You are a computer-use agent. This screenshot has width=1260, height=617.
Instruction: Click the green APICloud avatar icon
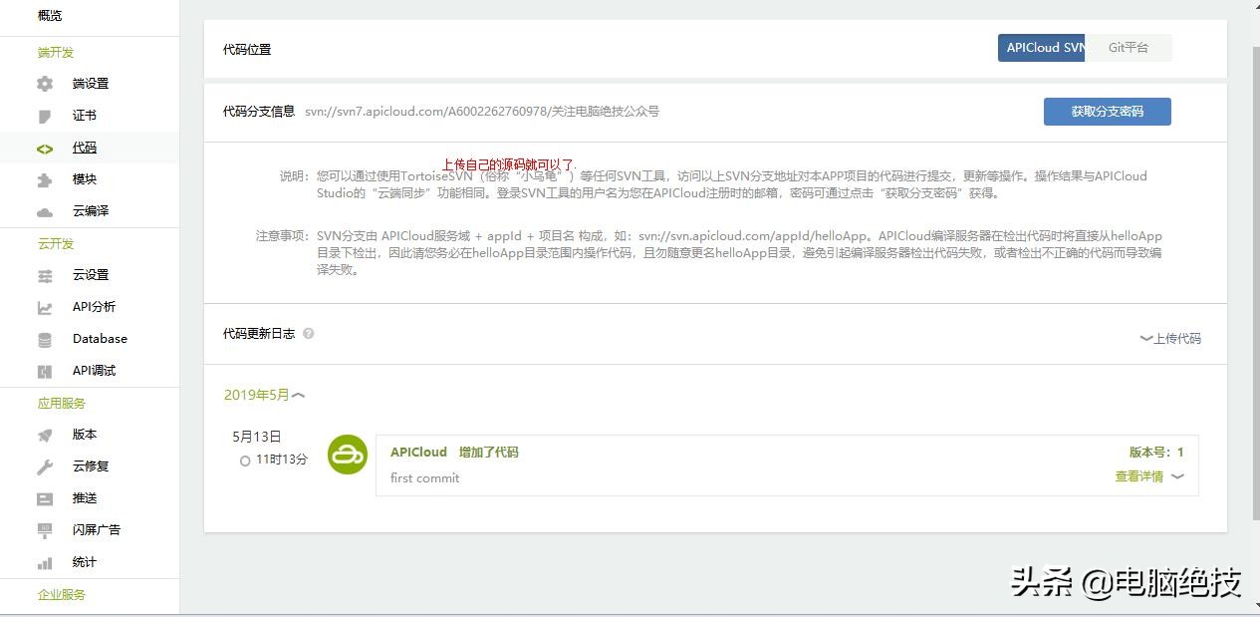(348, 455)
